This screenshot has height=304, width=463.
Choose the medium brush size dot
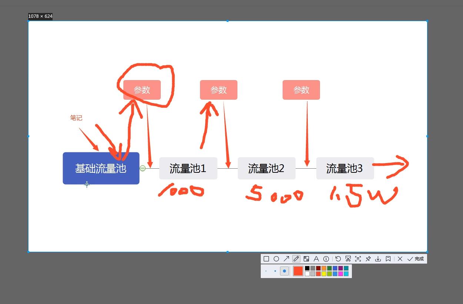[275, 271]
